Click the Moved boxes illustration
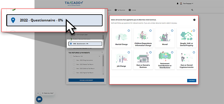The image size is (224, 104). (164, 37)
